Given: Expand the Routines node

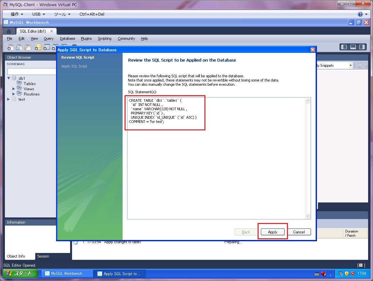Looking at the screenshot, I should tap(14, 94).
